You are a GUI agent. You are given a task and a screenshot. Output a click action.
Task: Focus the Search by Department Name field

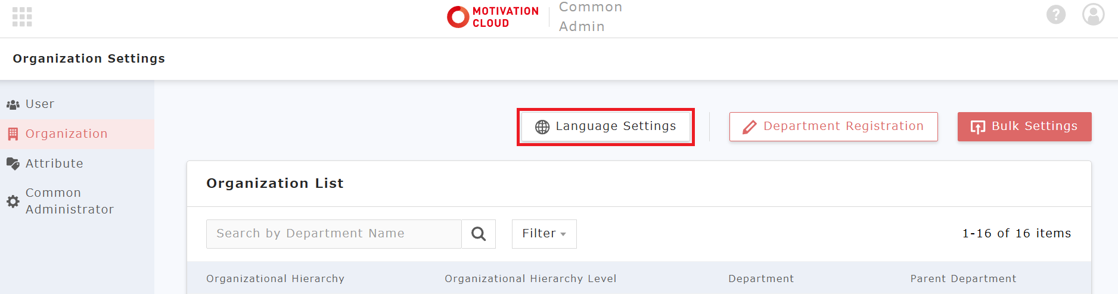pyautogui.click(x=334, y=234)
